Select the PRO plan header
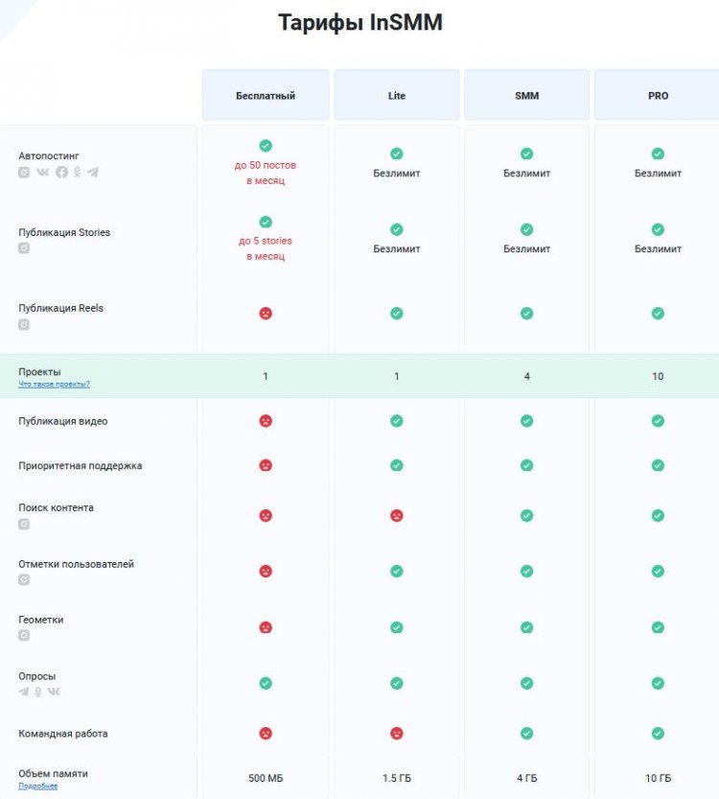719x799 pixels. 658,95
